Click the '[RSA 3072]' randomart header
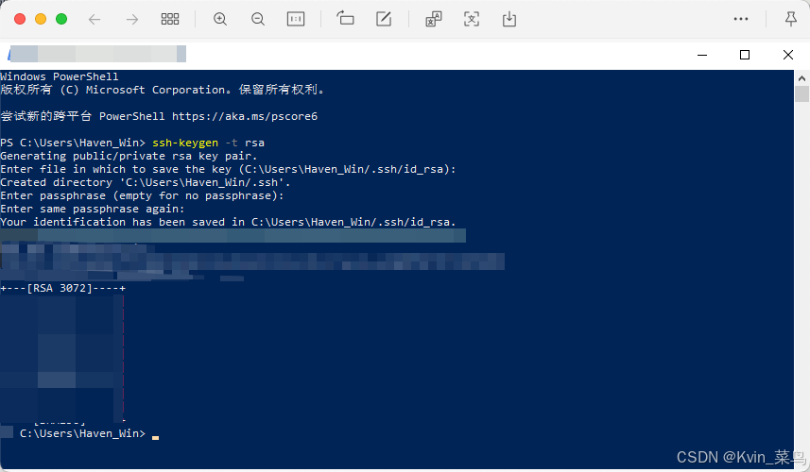This screenshot has width=810, height=472. click(62, 288)
